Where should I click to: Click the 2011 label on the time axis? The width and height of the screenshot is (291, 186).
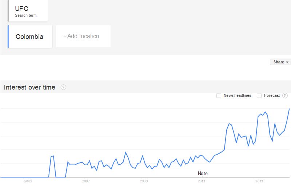pyautogui.click(x=202, y=181)
